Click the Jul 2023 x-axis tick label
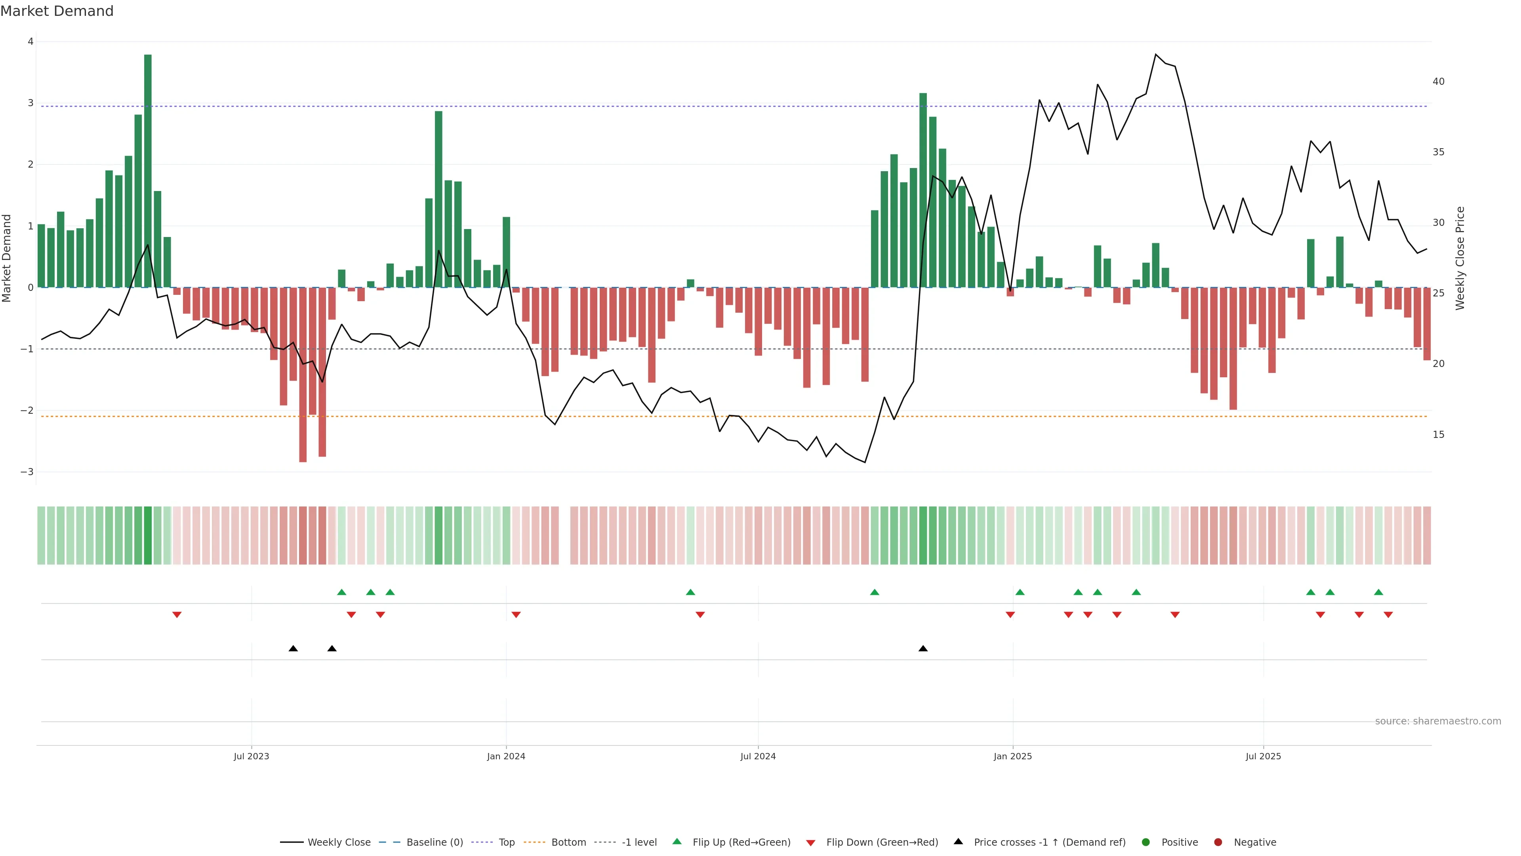 pos(252,756)
